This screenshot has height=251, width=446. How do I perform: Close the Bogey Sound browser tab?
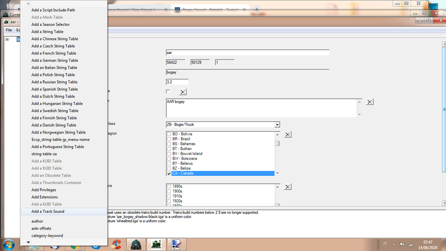(244, 9)
